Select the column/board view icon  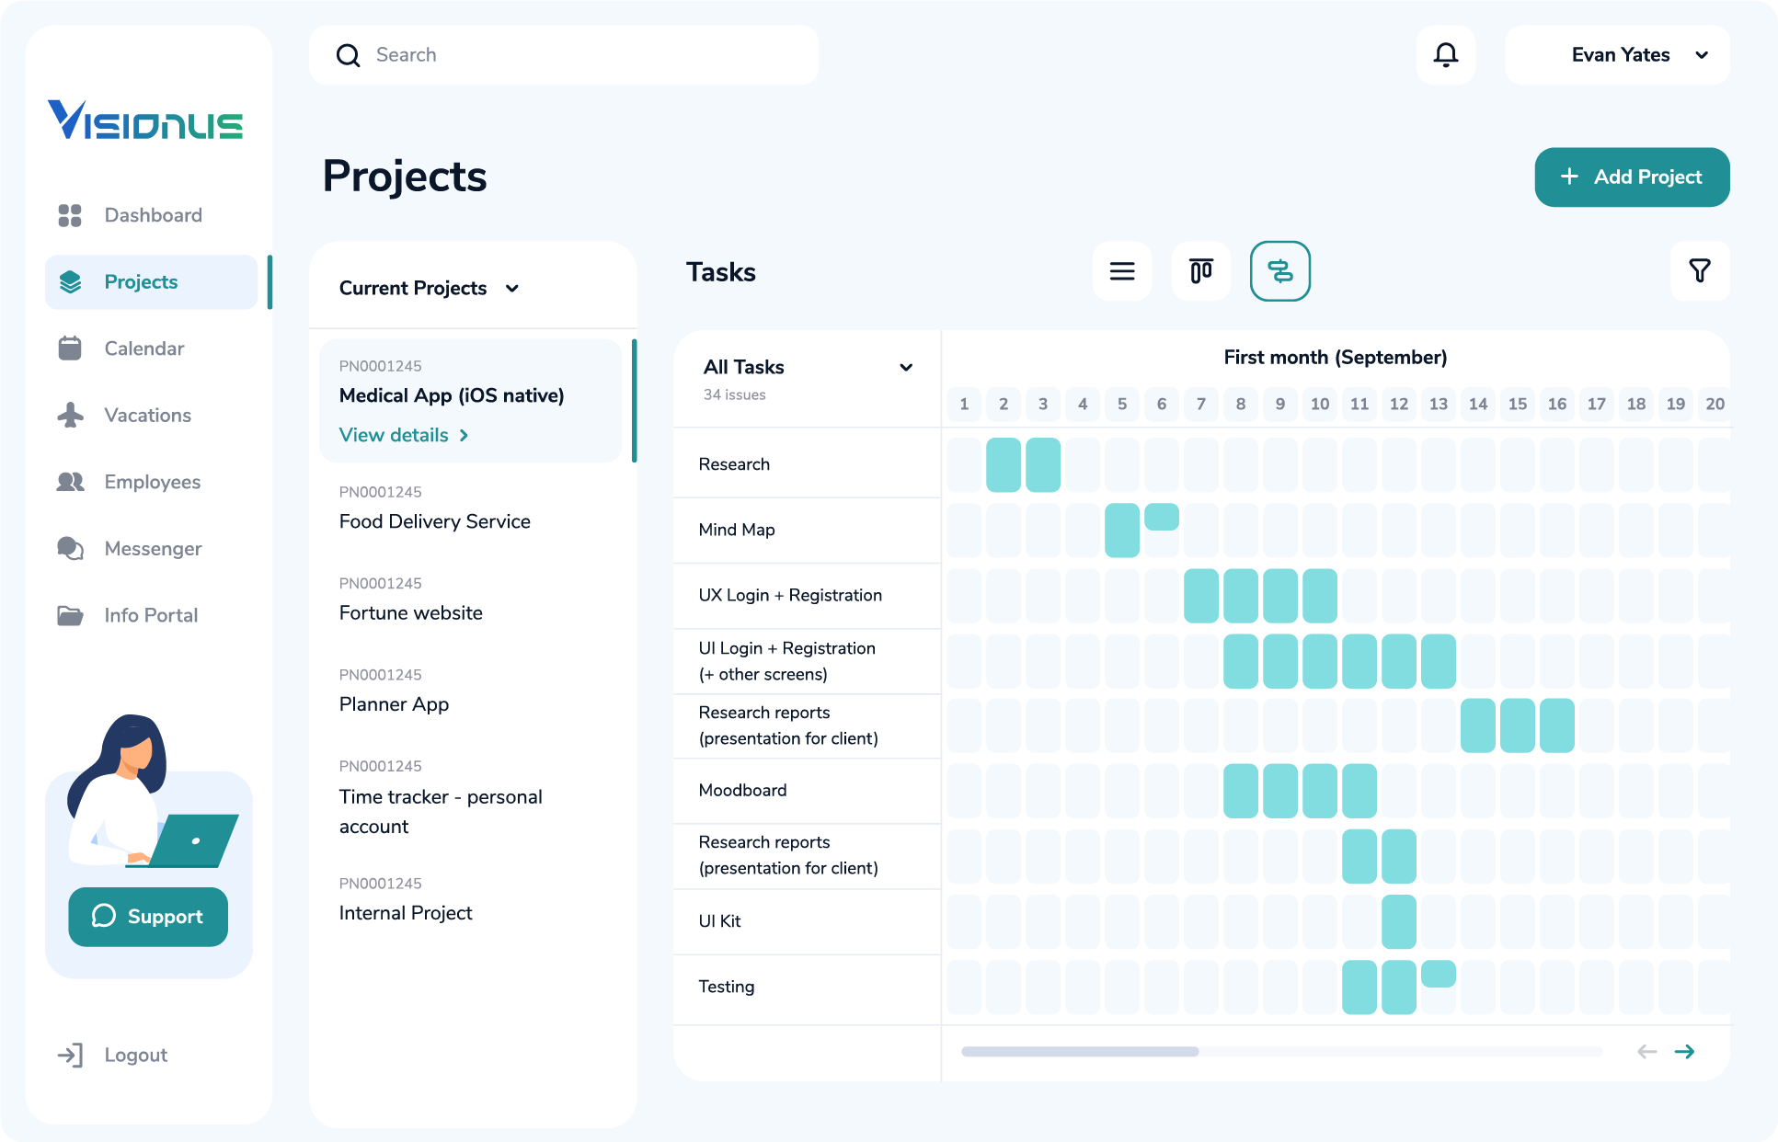click(x=1200, y=271)
